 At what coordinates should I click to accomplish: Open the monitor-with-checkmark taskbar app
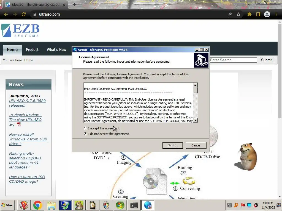65,205
